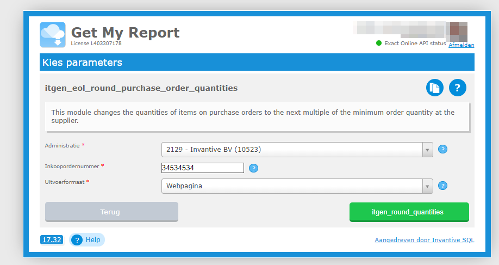499x265 pixels.
Task: Click the Terug button
Action: coord(111,212)
